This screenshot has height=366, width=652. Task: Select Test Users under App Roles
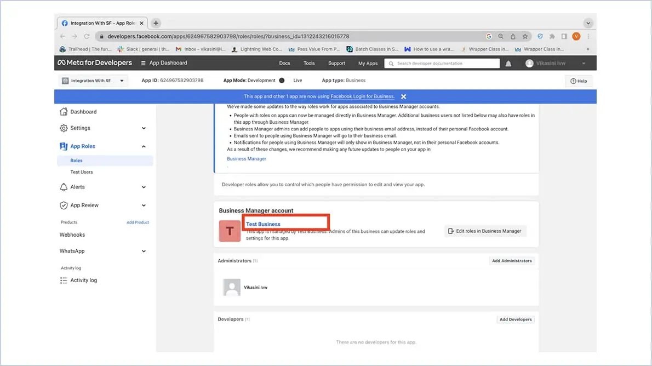coord(82,172)
